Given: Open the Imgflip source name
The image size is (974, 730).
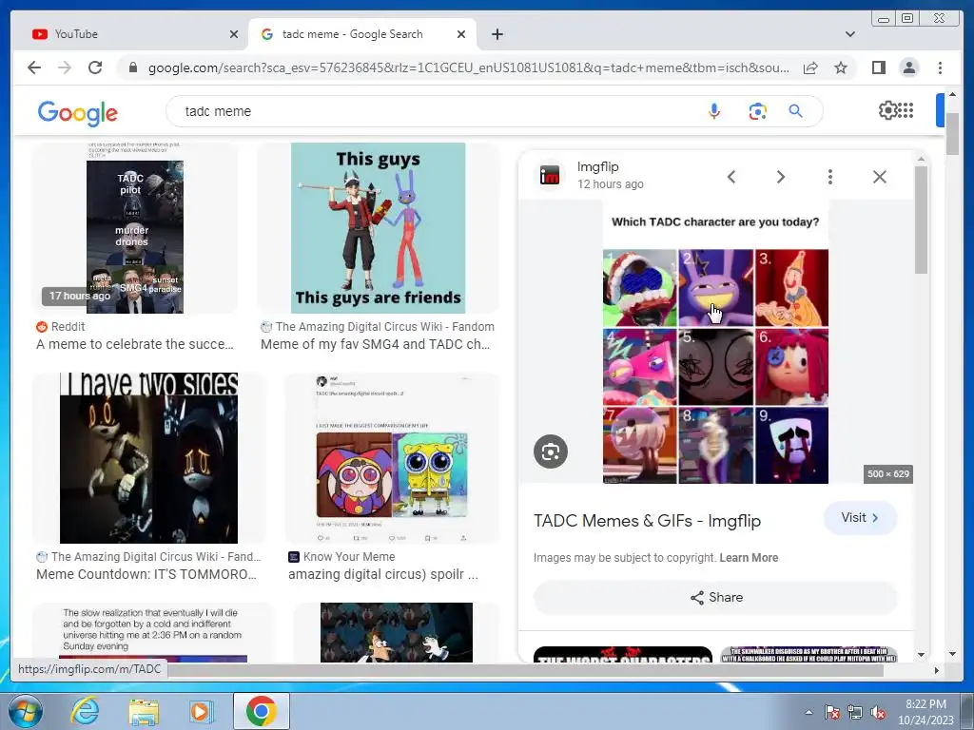Looking at the screenshot, I should click(x=597, y=166).
